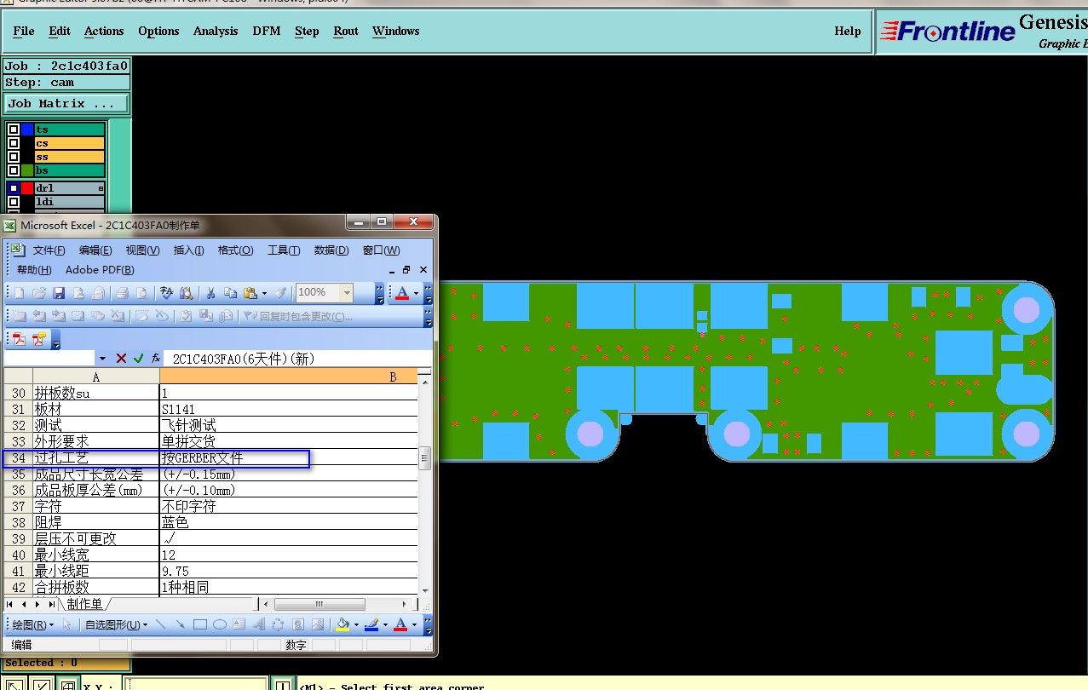
Task: Open the Genesis Actions menu
Action: click(x=104, y=31)
